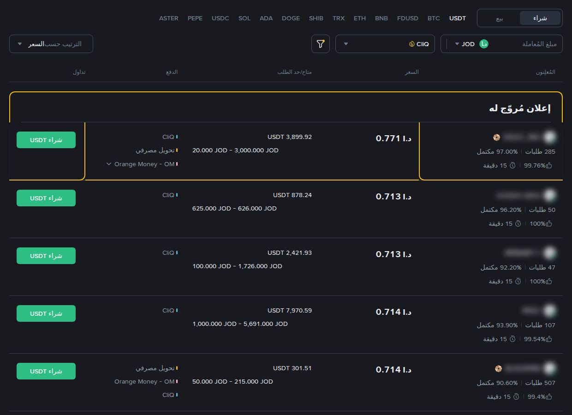Click the إعلان مُروّج له heading

pyautogui.click(x=519, y=108)
